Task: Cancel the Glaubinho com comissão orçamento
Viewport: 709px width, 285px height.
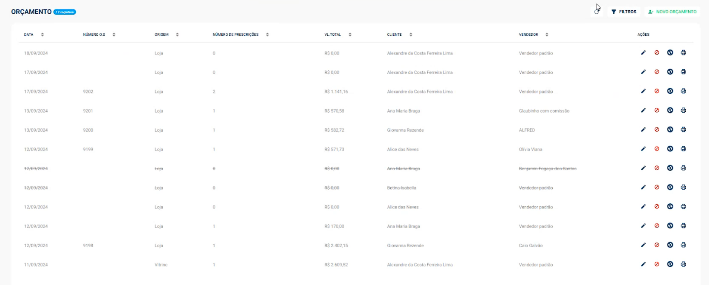Action: [656, 110]
